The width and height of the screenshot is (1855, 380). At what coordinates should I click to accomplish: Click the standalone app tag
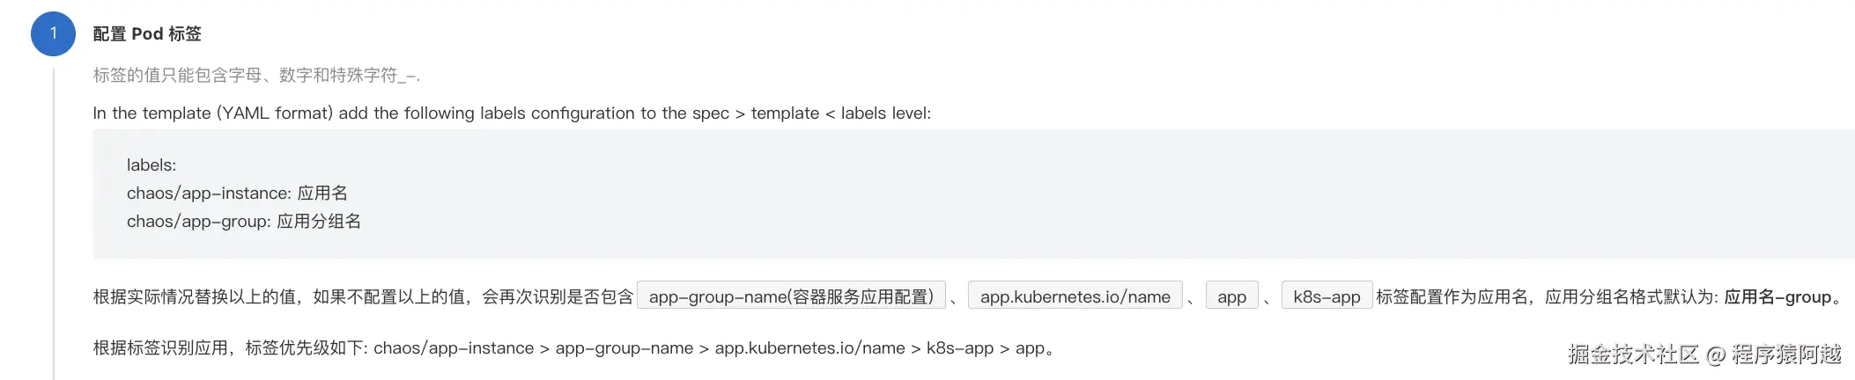tap(1231, 297)
